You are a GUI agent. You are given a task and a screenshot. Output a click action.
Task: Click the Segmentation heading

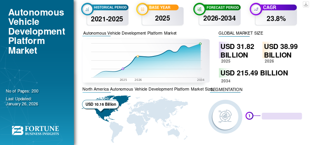click(x=226, y=89)
